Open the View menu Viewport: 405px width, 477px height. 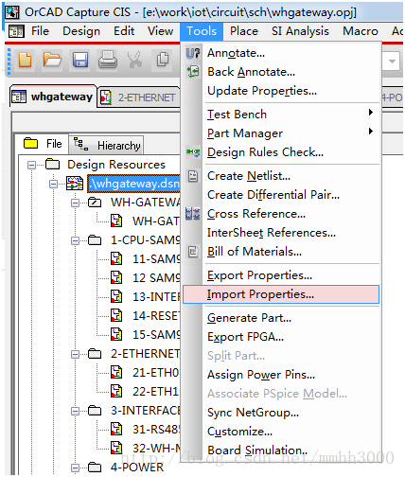(x=161, y=31)
